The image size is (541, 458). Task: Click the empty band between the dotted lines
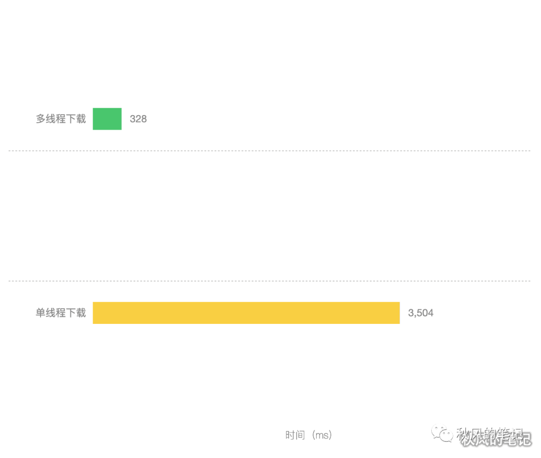(269, 215)
